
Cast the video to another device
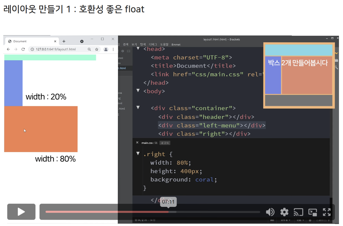[x=298, y=212]
